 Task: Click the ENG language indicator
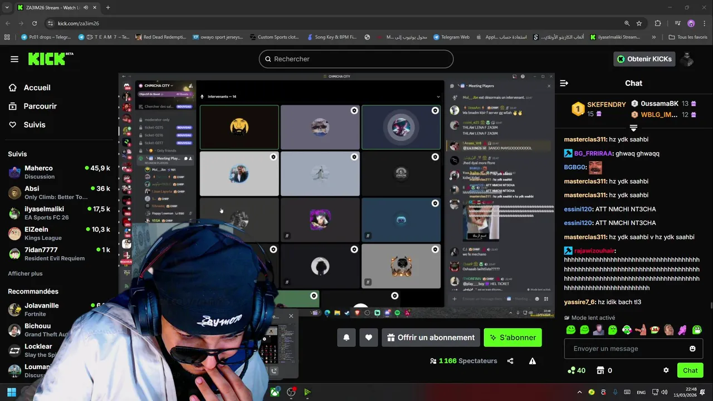click(x=641, y=392)
